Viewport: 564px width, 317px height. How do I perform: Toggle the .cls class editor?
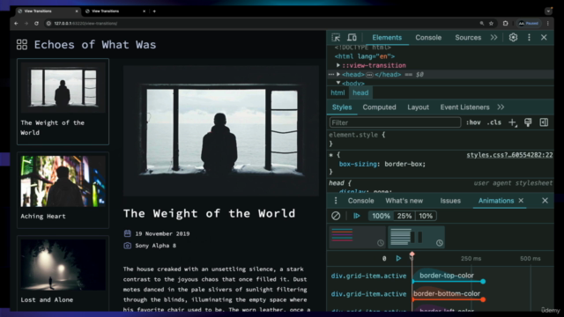click(x=494, y=122)
